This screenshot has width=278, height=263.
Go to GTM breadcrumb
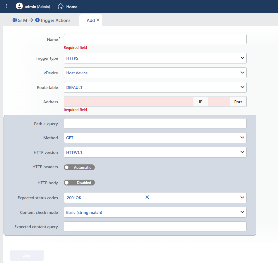(x=22, y=20)
